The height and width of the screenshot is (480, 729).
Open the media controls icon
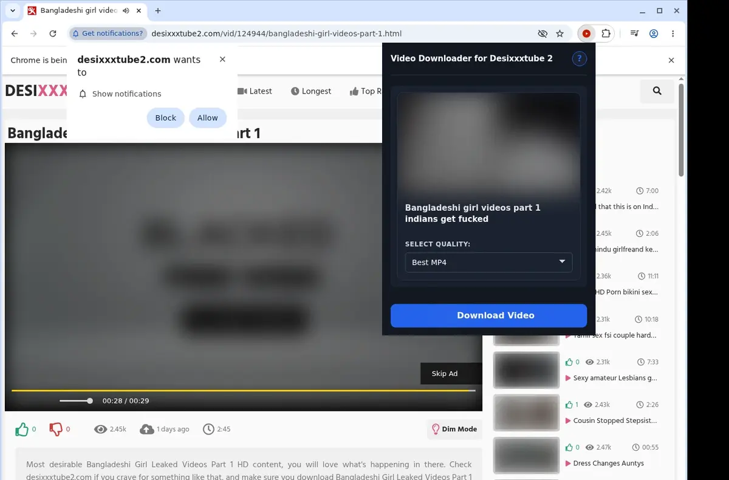click(x=634, y=34)
